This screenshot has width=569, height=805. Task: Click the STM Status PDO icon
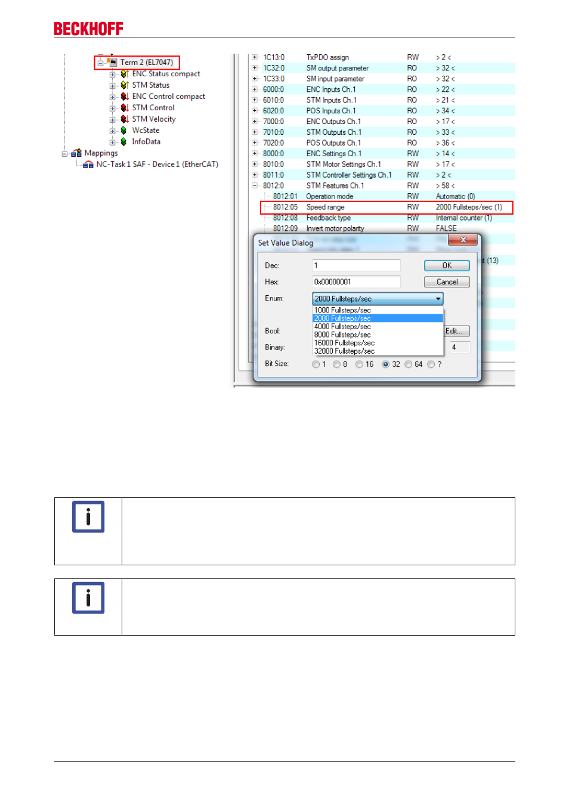(124, 85)
